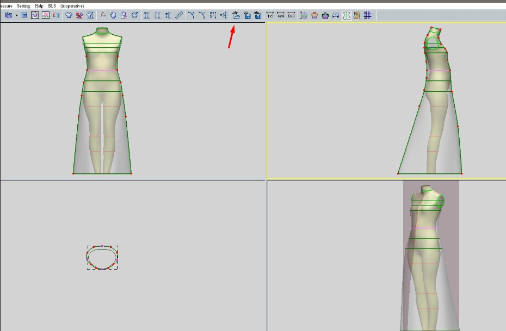Click the pan hand tool icon
Screen dimensions: 506x331
[x=114, y=16]
